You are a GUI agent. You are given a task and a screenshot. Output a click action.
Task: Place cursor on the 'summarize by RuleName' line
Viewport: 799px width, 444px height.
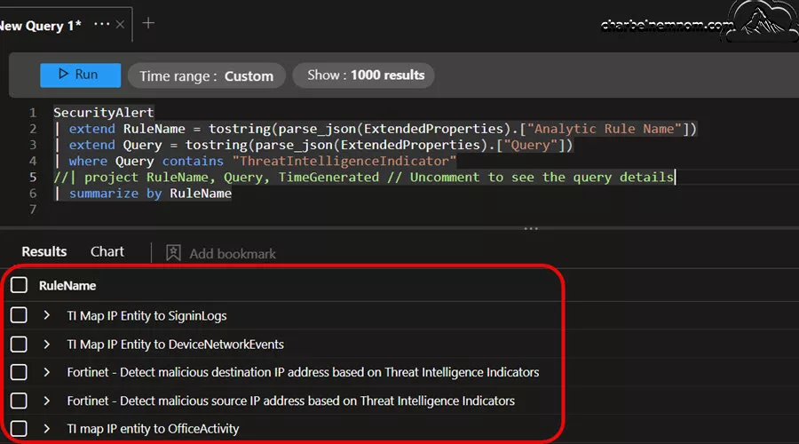tap(143, 194)
